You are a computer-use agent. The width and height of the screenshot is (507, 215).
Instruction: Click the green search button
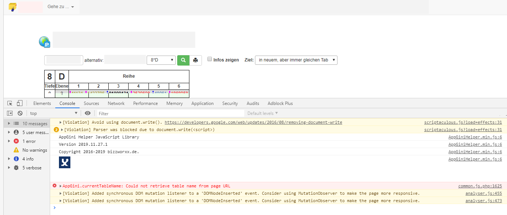183,60
